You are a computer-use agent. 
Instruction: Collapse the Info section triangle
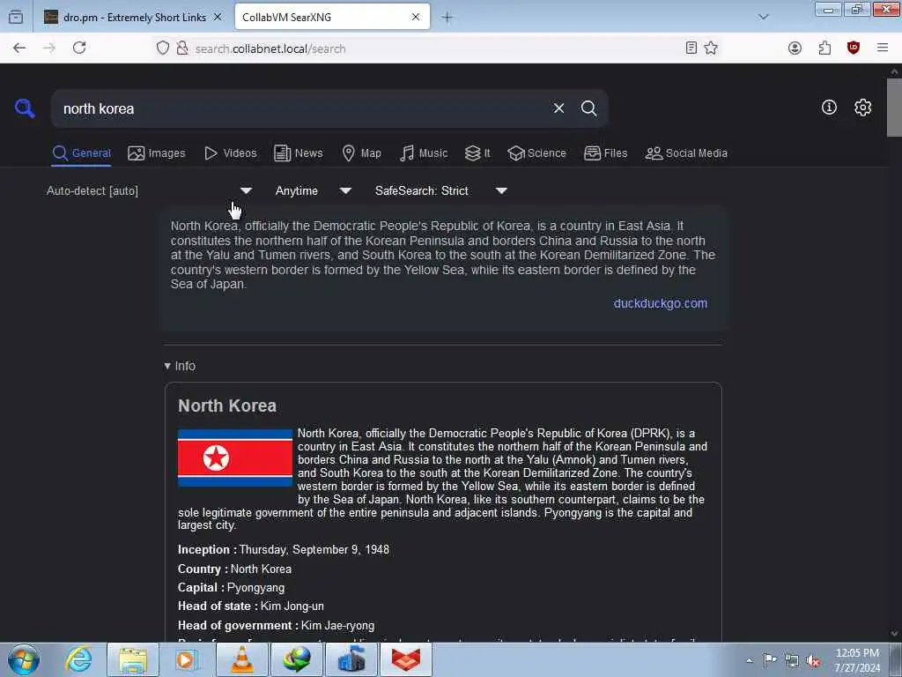tap(167, 366)
